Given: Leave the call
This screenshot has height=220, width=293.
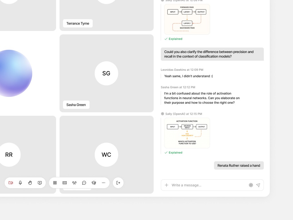Looking at the screenshot, I should [x=118, y=183].
